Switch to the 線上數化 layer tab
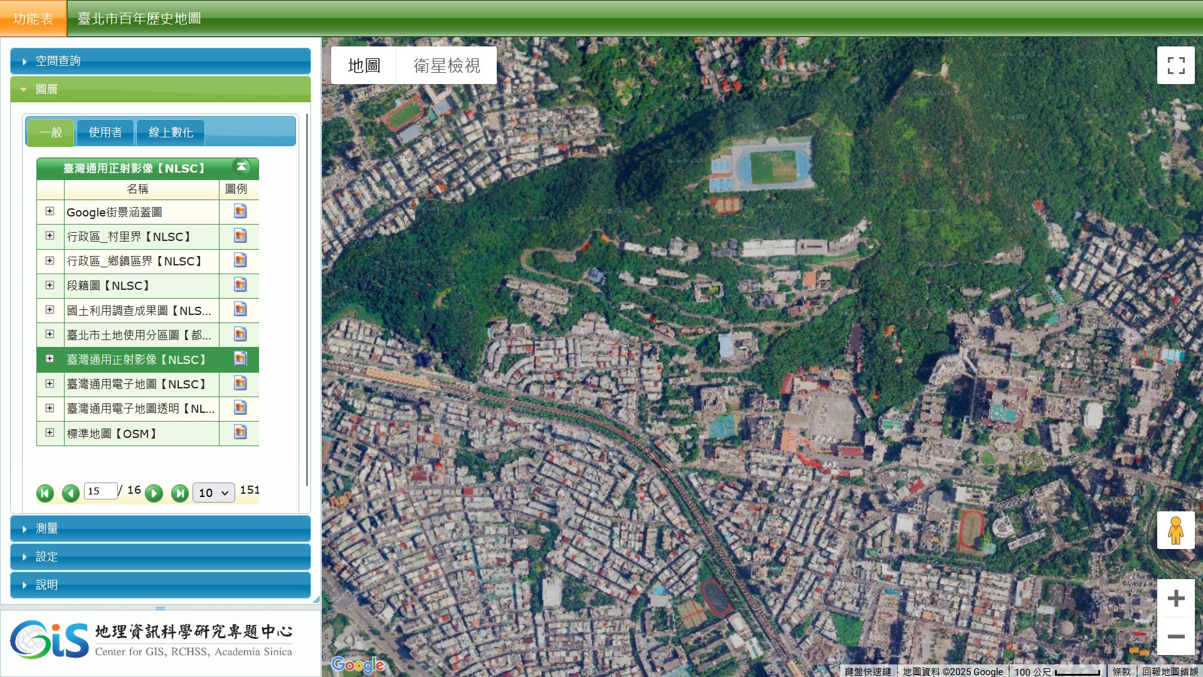1203x677 pixels. click(x=171, y=132)
